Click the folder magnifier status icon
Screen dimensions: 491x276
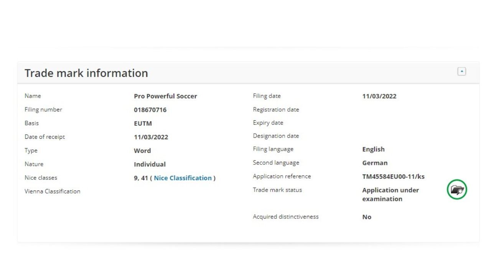tap(457, 189)
